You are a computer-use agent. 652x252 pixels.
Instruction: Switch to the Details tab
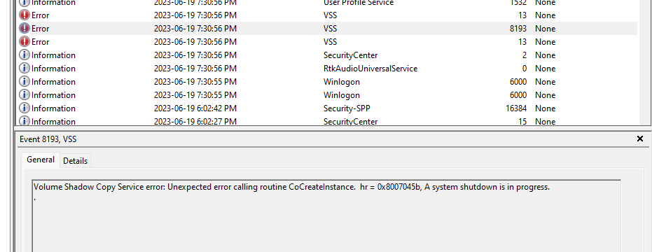coord(75,161)
